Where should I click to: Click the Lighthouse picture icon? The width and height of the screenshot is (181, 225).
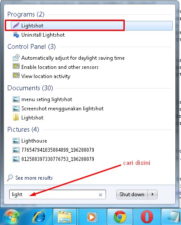pos(16,141)
